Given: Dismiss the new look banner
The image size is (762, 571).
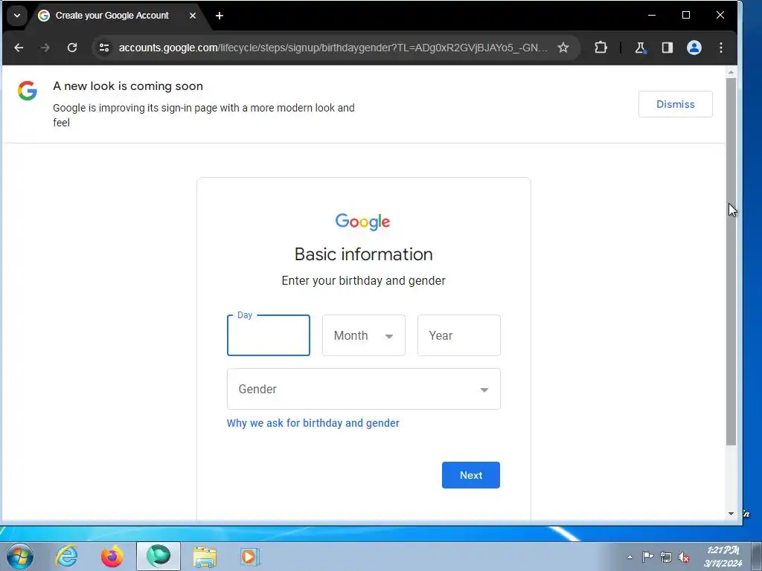Looking at the screenshot, I should click(676, 104).
